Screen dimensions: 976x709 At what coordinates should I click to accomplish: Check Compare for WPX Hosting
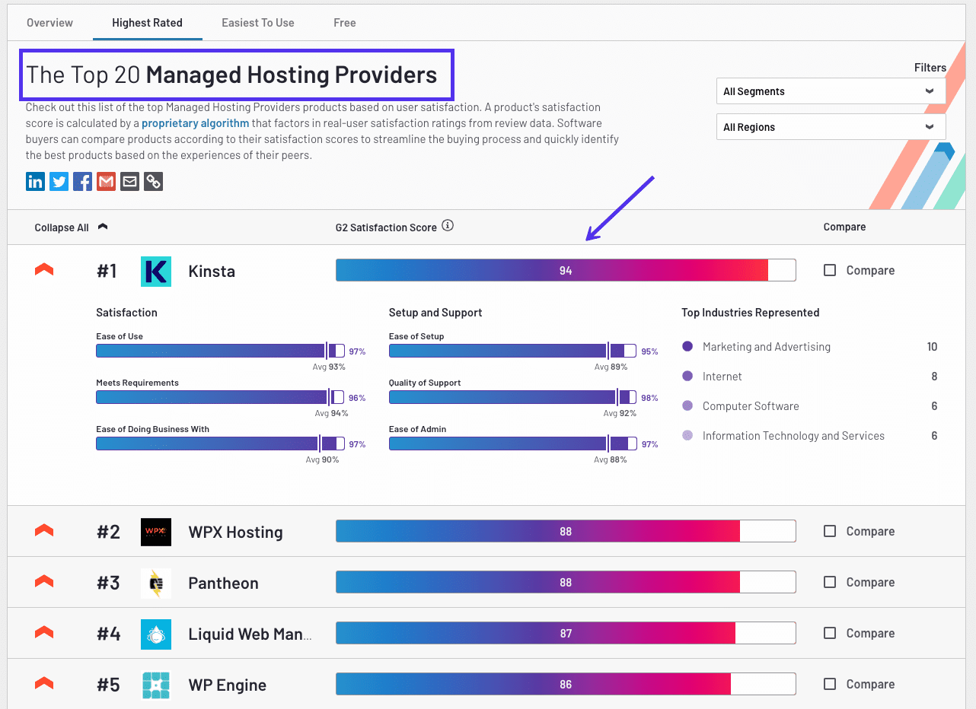click(829, 531)
